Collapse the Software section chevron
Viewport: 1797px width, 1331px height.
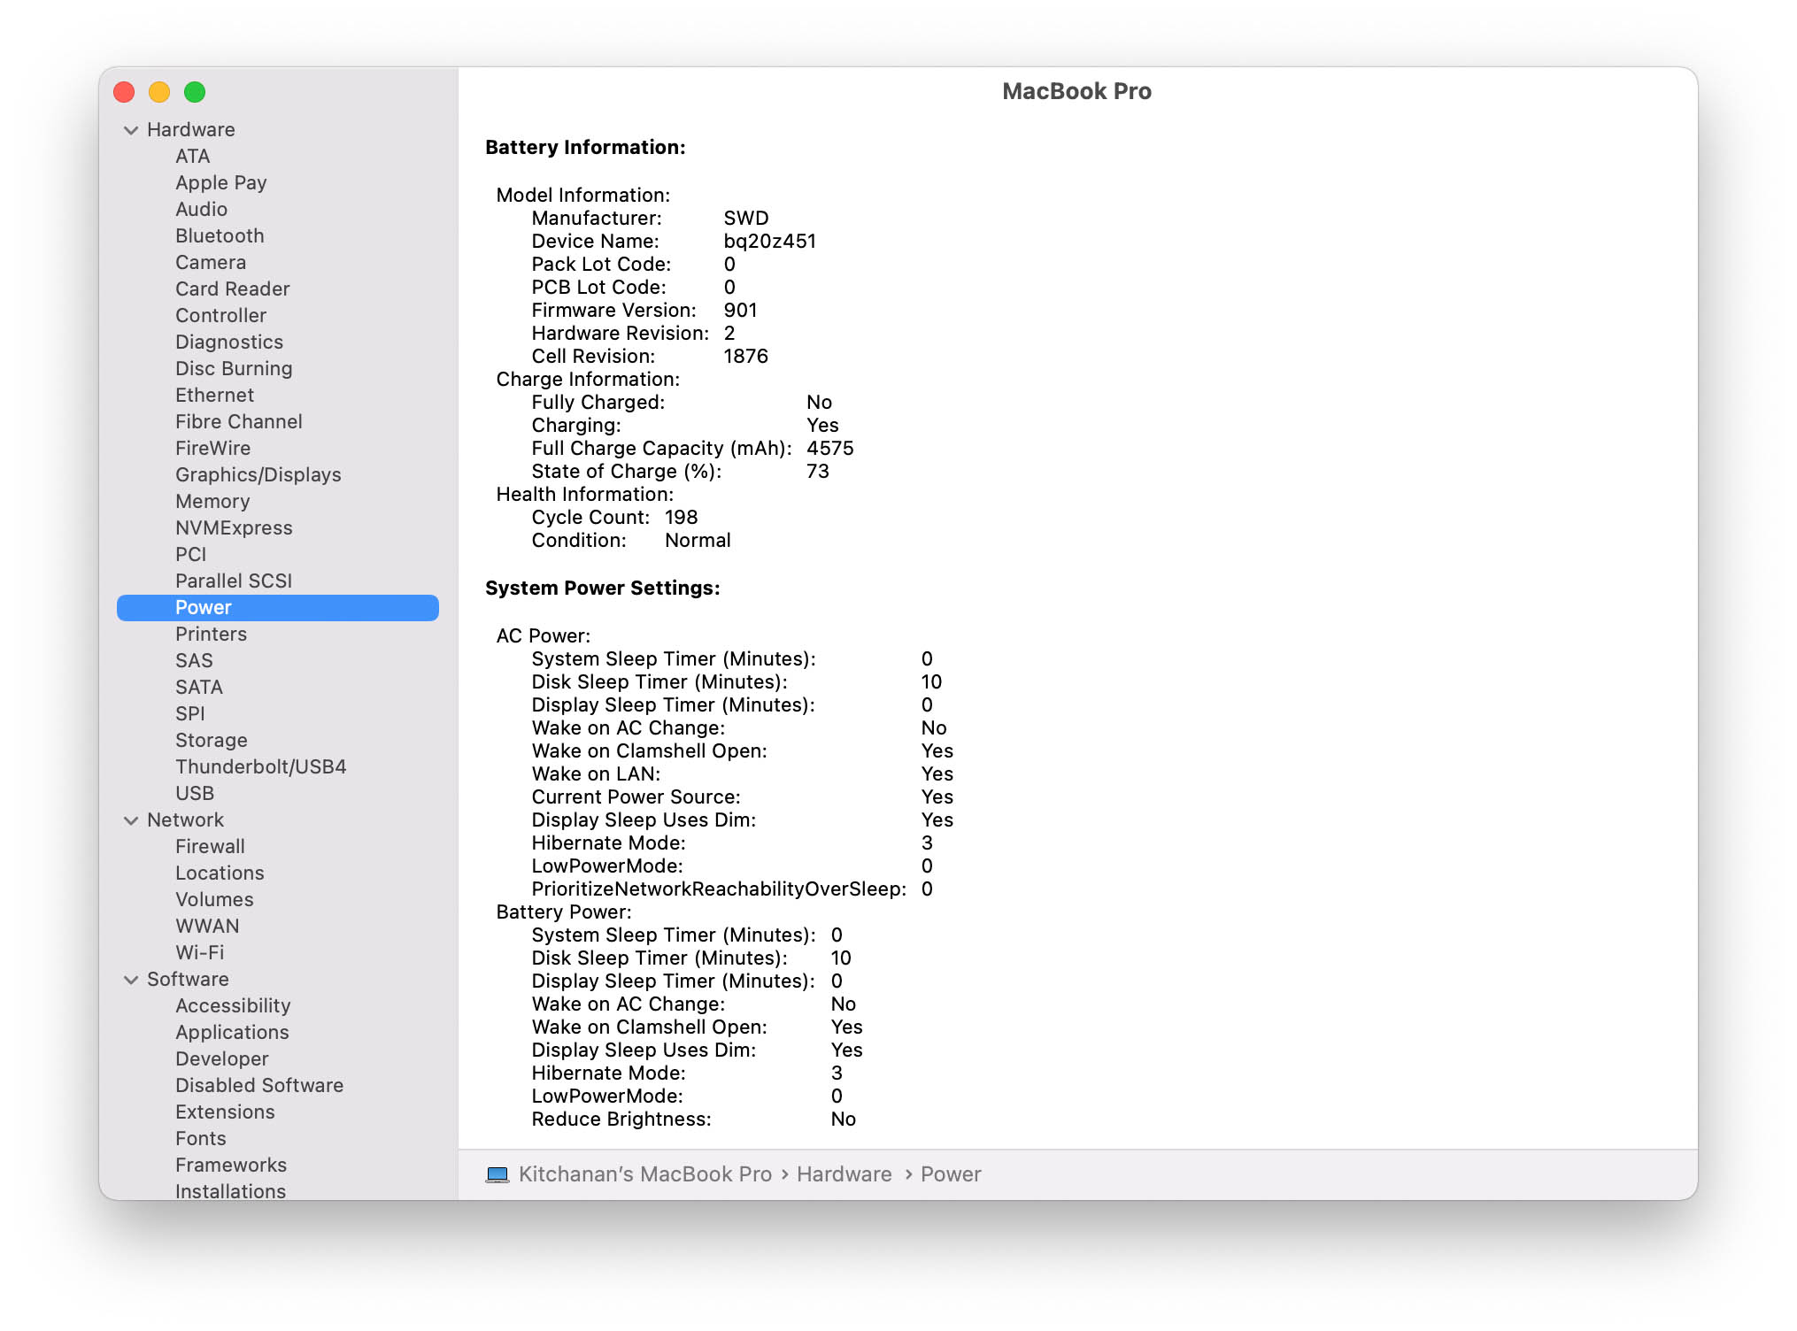131,980
